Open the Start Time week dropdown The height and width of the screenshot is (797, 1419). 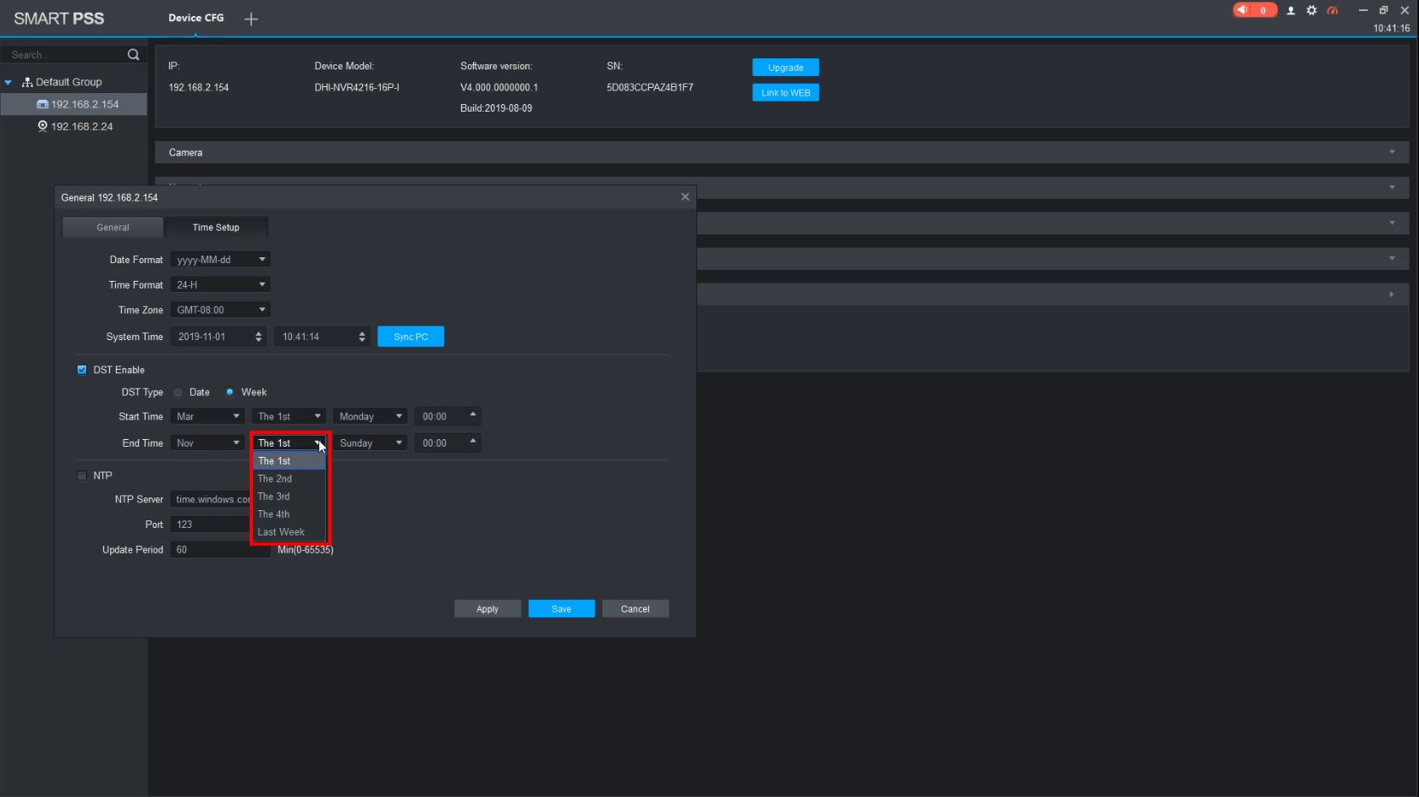tap(289, 416)
